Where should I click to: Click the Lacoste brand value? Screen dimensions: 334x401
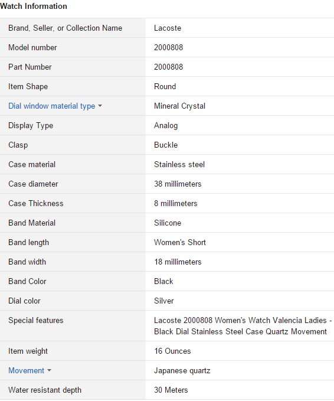[x=168, y=28]
